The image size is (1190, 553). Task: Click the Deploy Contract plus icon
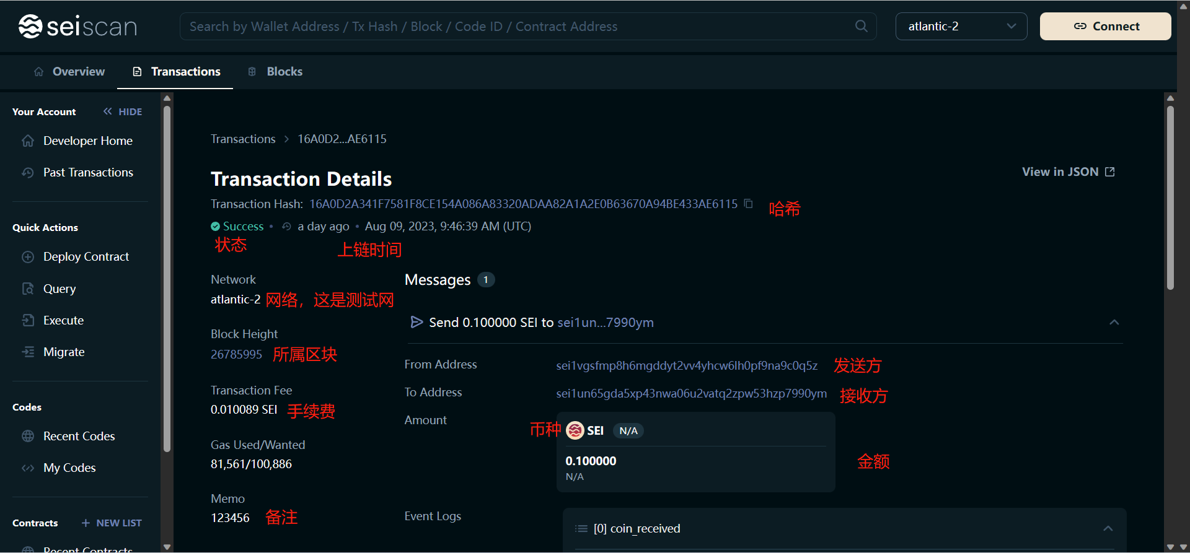tap(28, 256)
